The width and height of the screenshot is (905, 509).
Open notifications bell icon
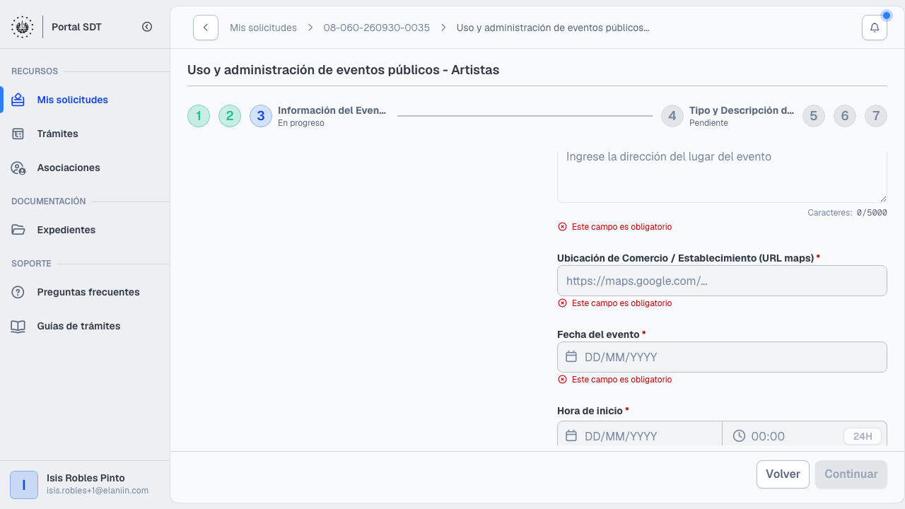point(875,28)
